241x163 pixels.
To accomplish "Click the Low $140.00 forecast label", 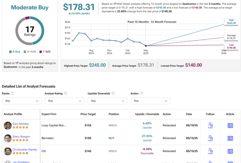I will pyautogui.click(x=231, y=46).
